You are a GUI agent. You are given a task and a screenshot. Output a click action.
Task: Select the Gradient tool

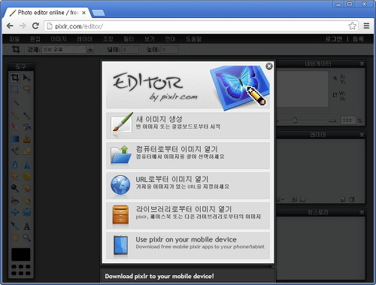15,139
